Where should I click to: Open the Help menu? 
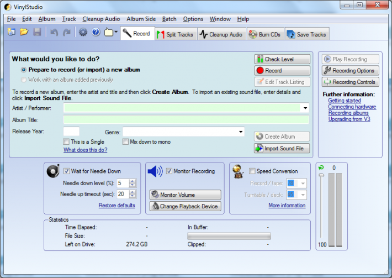pyautogui.click(x=243, y=19)
